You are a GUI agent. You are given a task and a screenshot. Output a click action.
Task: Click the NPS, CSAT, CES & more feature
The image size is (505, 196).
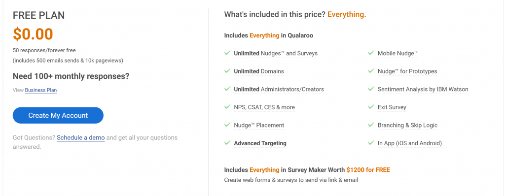tap(264, 107)
